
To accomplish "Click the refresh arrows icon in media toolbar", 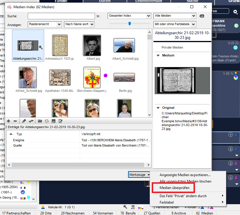I will pyautogui.click(x=46, y=121).
